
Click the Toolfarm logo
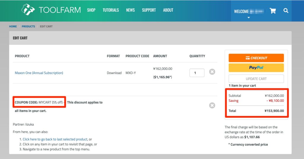pos(51,10)
